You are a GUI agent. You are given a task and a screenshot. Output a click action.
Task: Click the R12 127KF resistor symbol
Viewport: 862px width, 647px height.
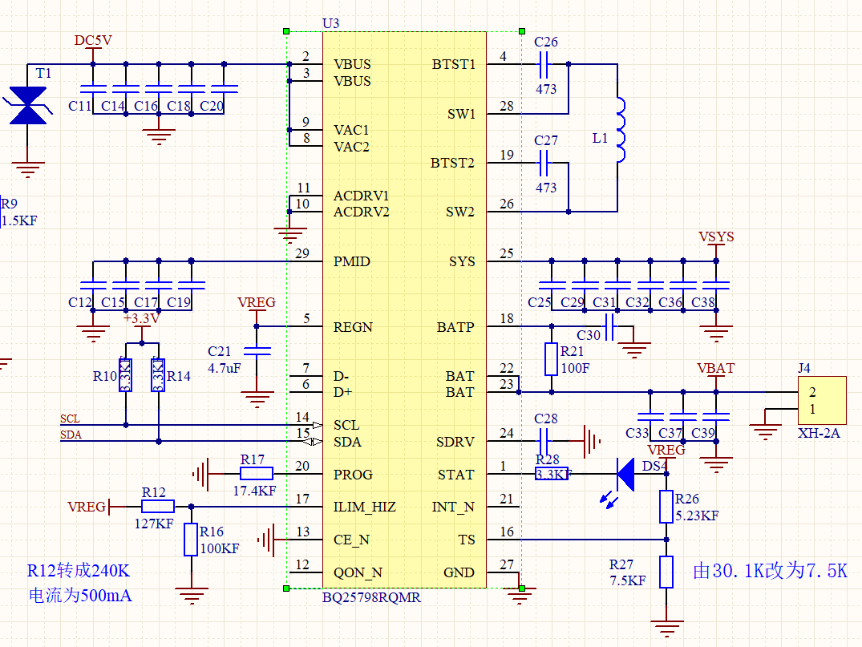(158, 506)
